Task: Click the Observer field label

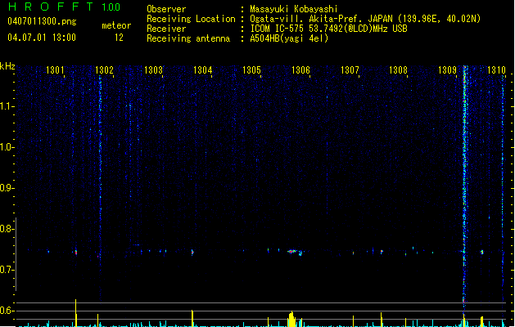Action: click(166, 9)
